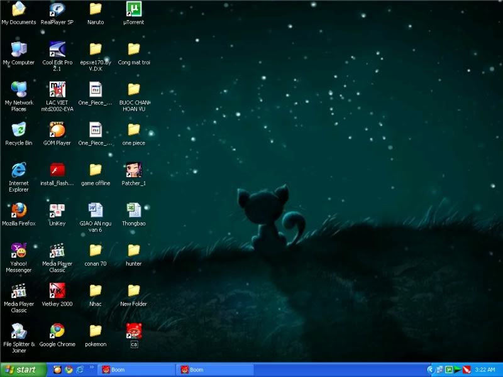Select the Patcher_1 shortcut
The width and height of the screenshot is (503, 377).
click(x=134, y=174)
